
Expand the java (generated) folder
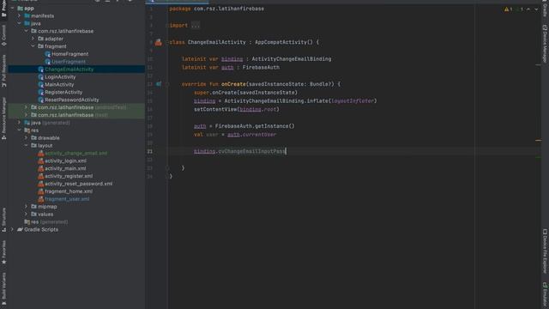click(x=19, y=123)
